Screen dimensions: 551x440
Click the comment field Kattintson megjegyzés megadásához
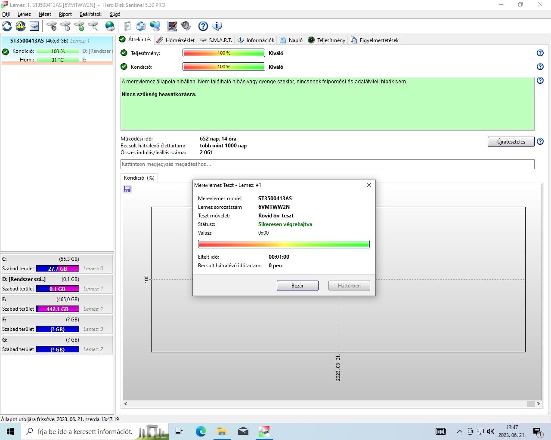(328, 164)
